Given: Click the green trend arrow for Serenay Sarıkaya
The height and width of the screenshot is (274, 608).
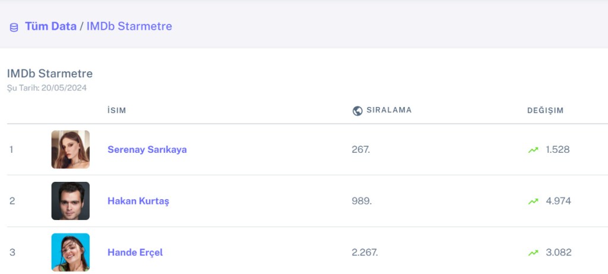Looking at the screenshot, I should coord(533,150).
